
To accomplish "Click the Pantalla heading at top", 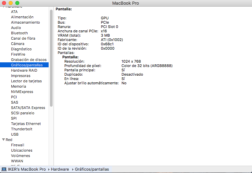I will 64,9.
